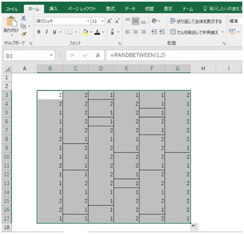Click the text orientation icon
Viewport: 244px width, 234px height.
pos(154,21)
